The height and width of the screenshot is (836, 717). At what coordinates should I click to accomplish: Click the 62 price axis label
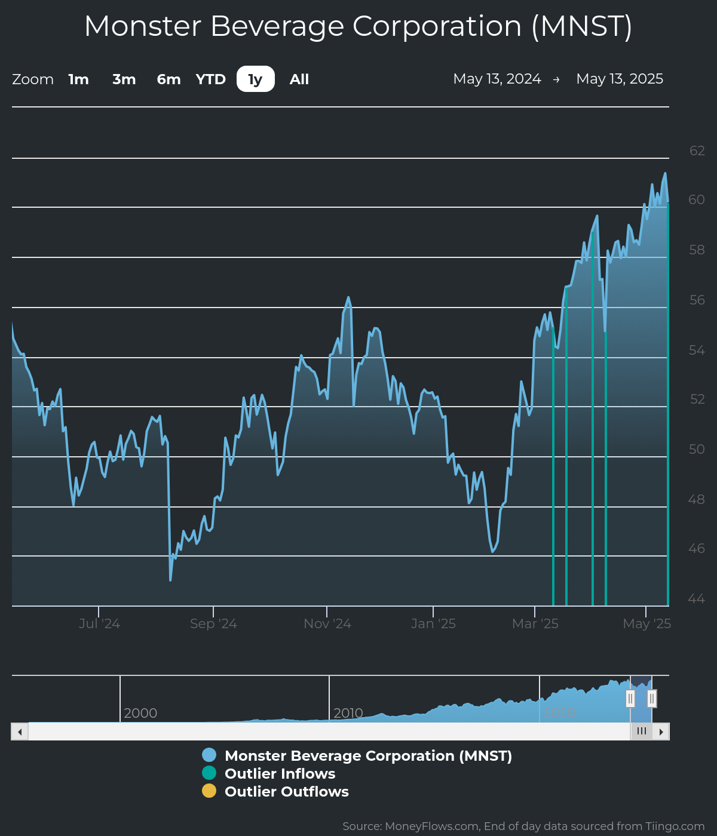pos(697,150)
